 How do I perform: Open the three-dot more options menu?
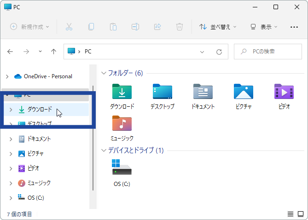(x=294, y=27)
